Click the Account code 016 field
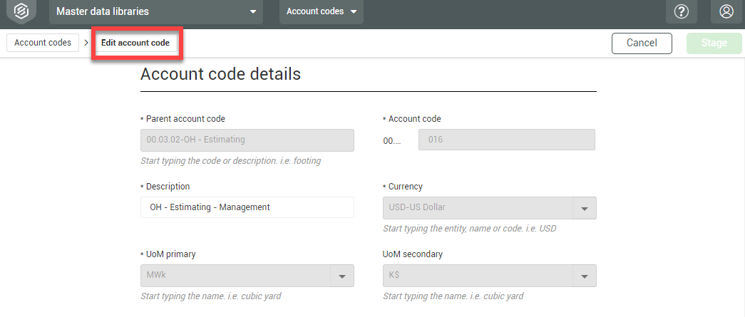The width and height of the screenshot is (745, 317). click(506, 140)
